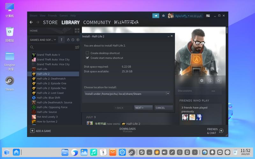Sort library by recent activity clock
Viewport: 255px width, 159px height.
(73, 40)
